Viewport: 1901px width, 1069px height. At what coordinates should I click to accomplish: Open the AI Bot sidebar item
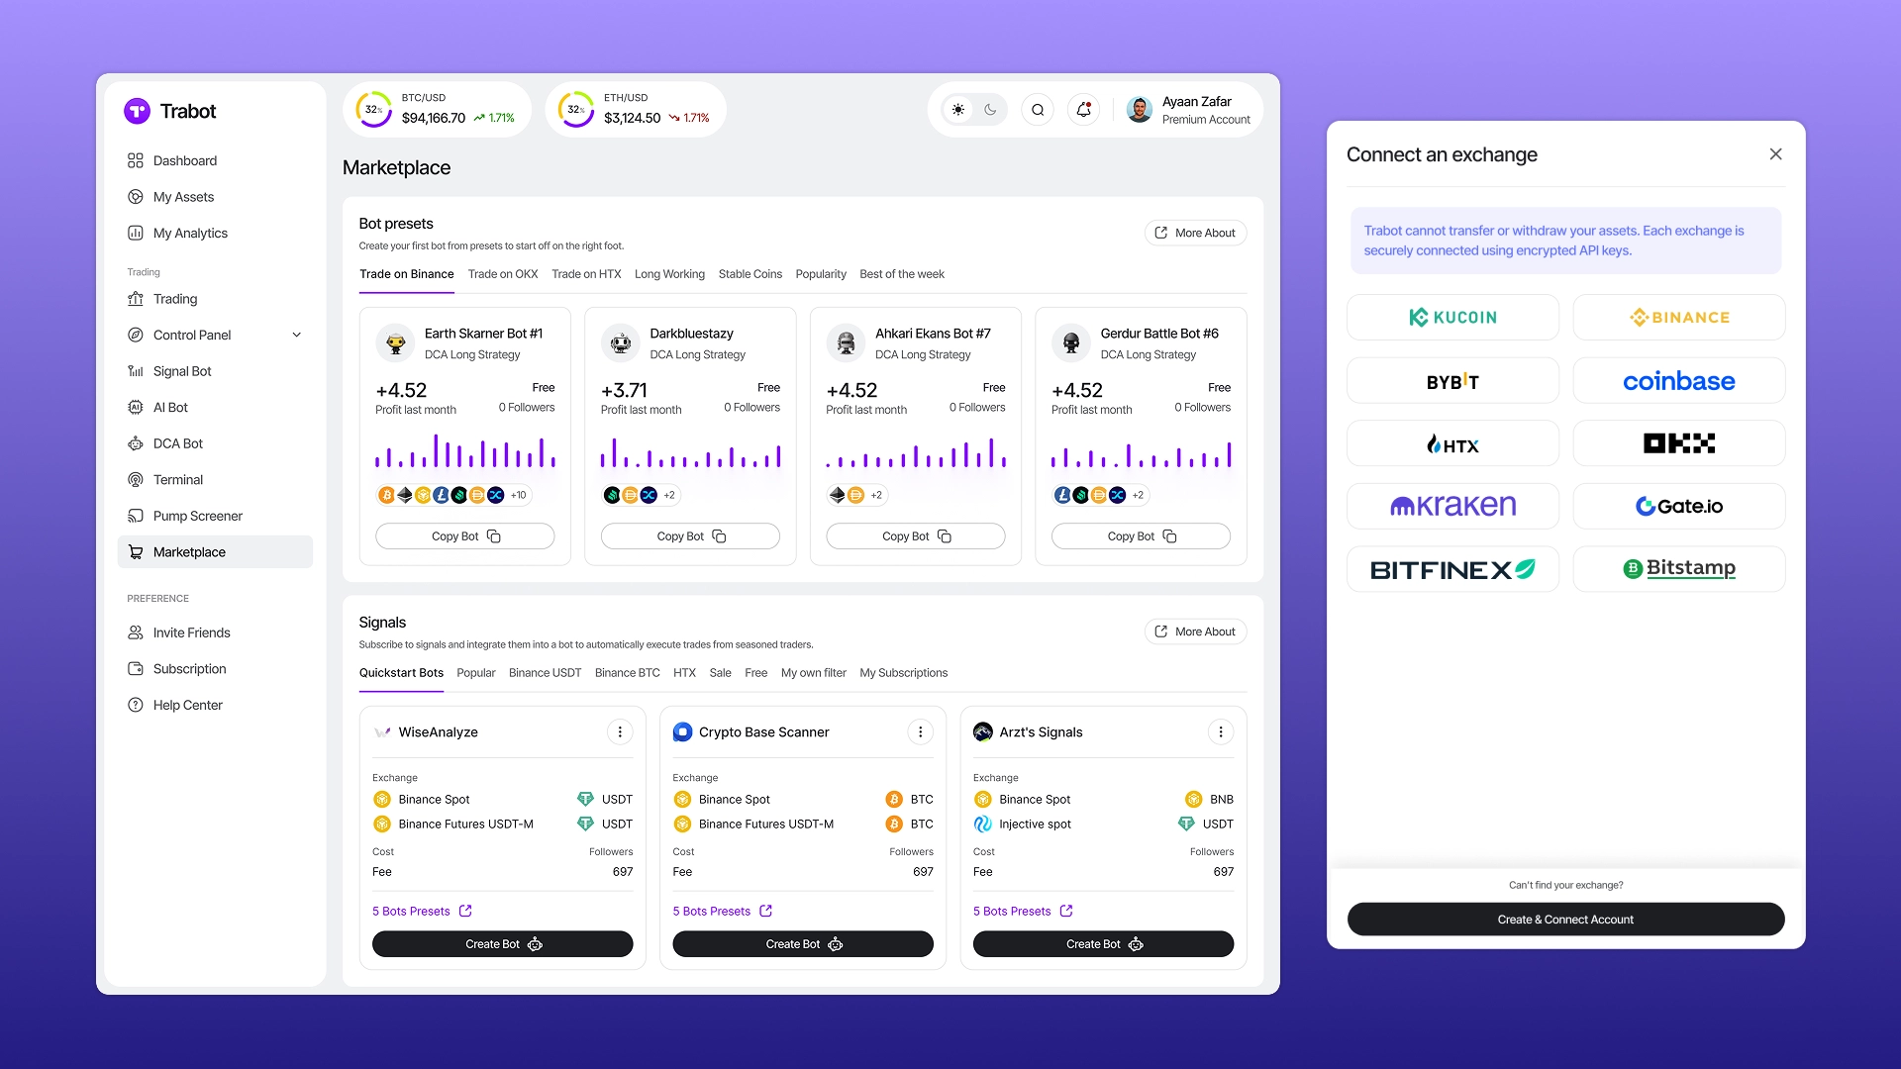point(170,407)
